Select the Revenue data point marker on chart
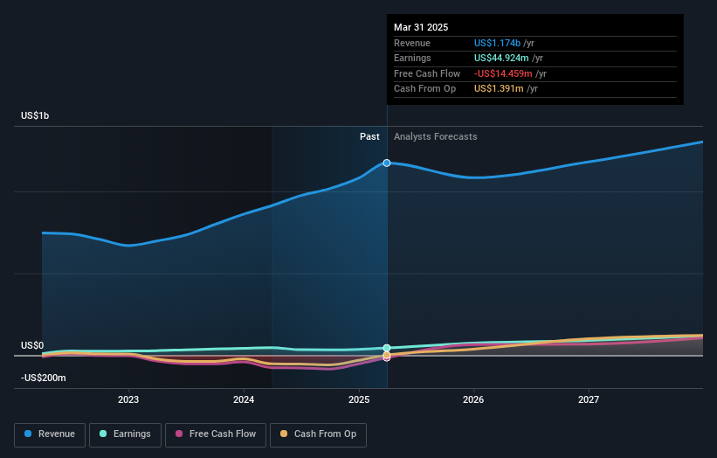The height and width of the screenshot is (458, 717). (387, 163)
